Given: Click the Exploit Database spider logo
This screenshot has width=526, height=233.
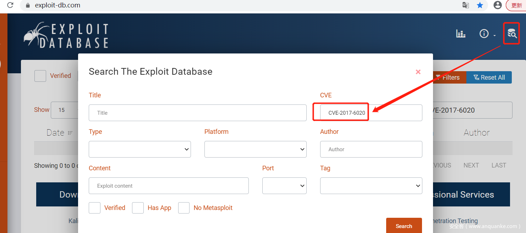Looking at the screenshot, I should click(x=66, y=35).
